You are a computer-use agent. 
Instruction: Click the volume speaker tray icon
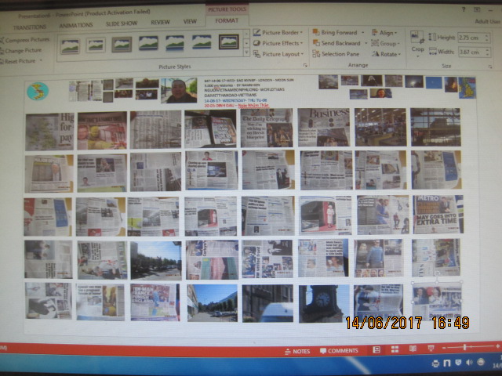coord(469,362)
